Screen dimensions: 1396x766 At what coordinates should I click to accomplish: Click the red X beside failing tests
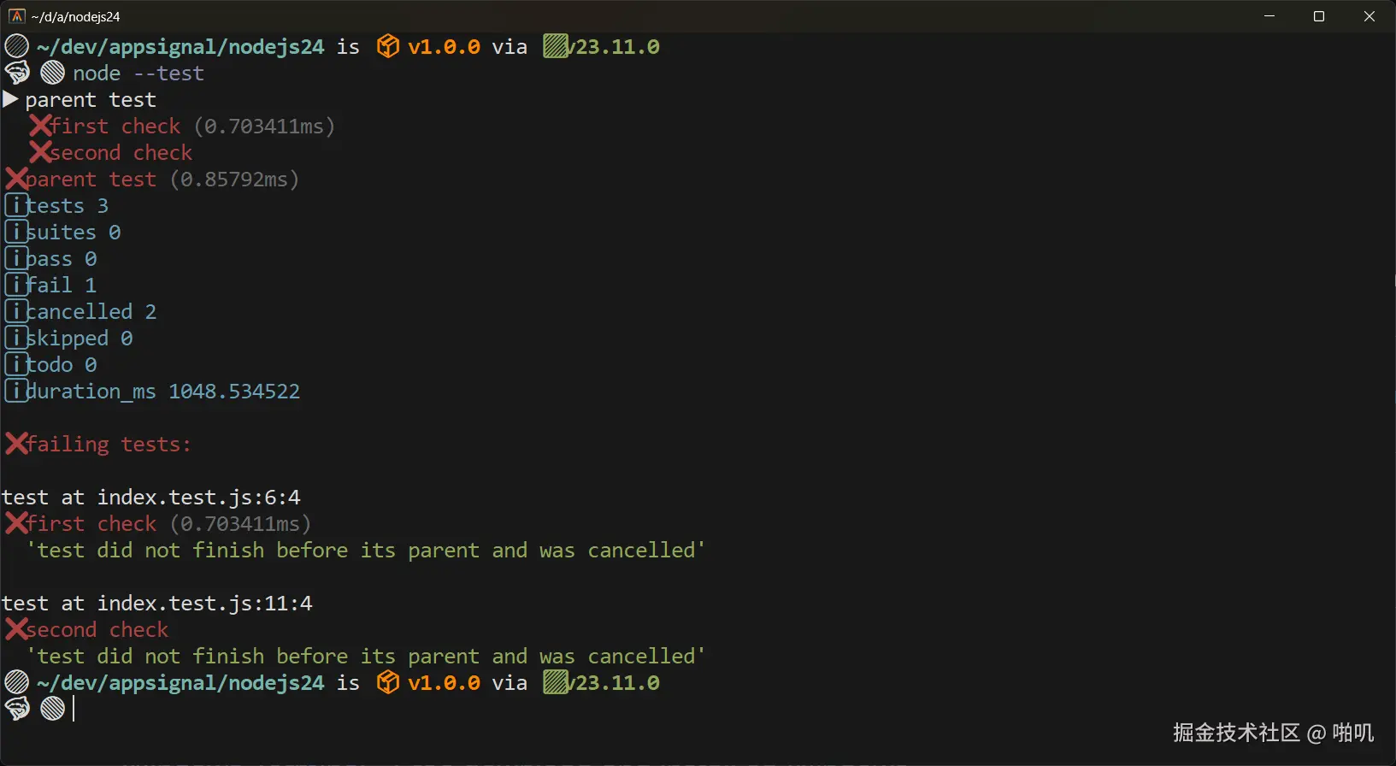point(15,444)
